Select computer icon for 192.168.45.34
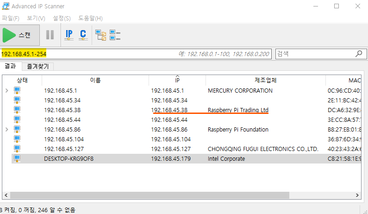Image resolution: width=368 pixels, height=214 pixels. pos(17,100)
